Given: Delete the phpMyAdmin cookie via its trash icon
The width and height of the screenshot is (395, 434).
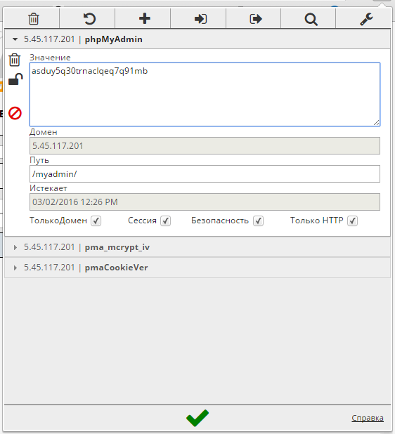Looking at the screenshot, I should 15,60.
